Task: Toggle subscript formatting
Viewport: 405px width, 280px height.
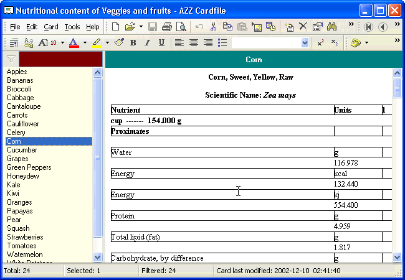Action: (335, 42)
